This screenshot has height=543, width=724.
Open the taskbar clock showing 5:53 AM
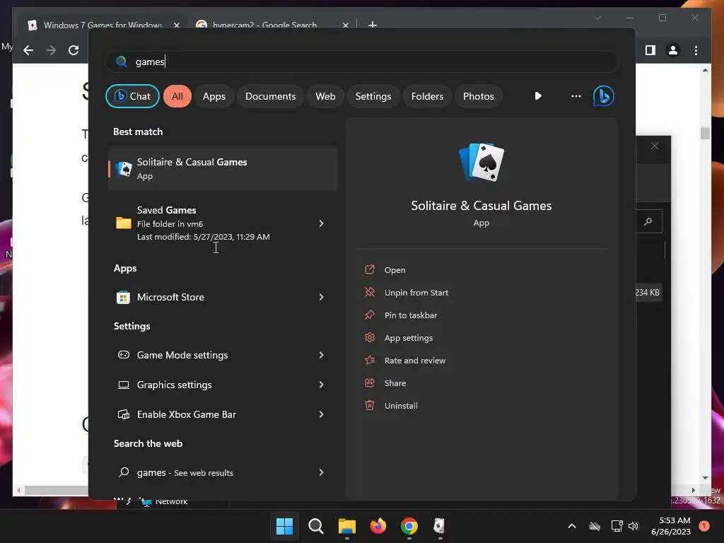coord(671,526)
